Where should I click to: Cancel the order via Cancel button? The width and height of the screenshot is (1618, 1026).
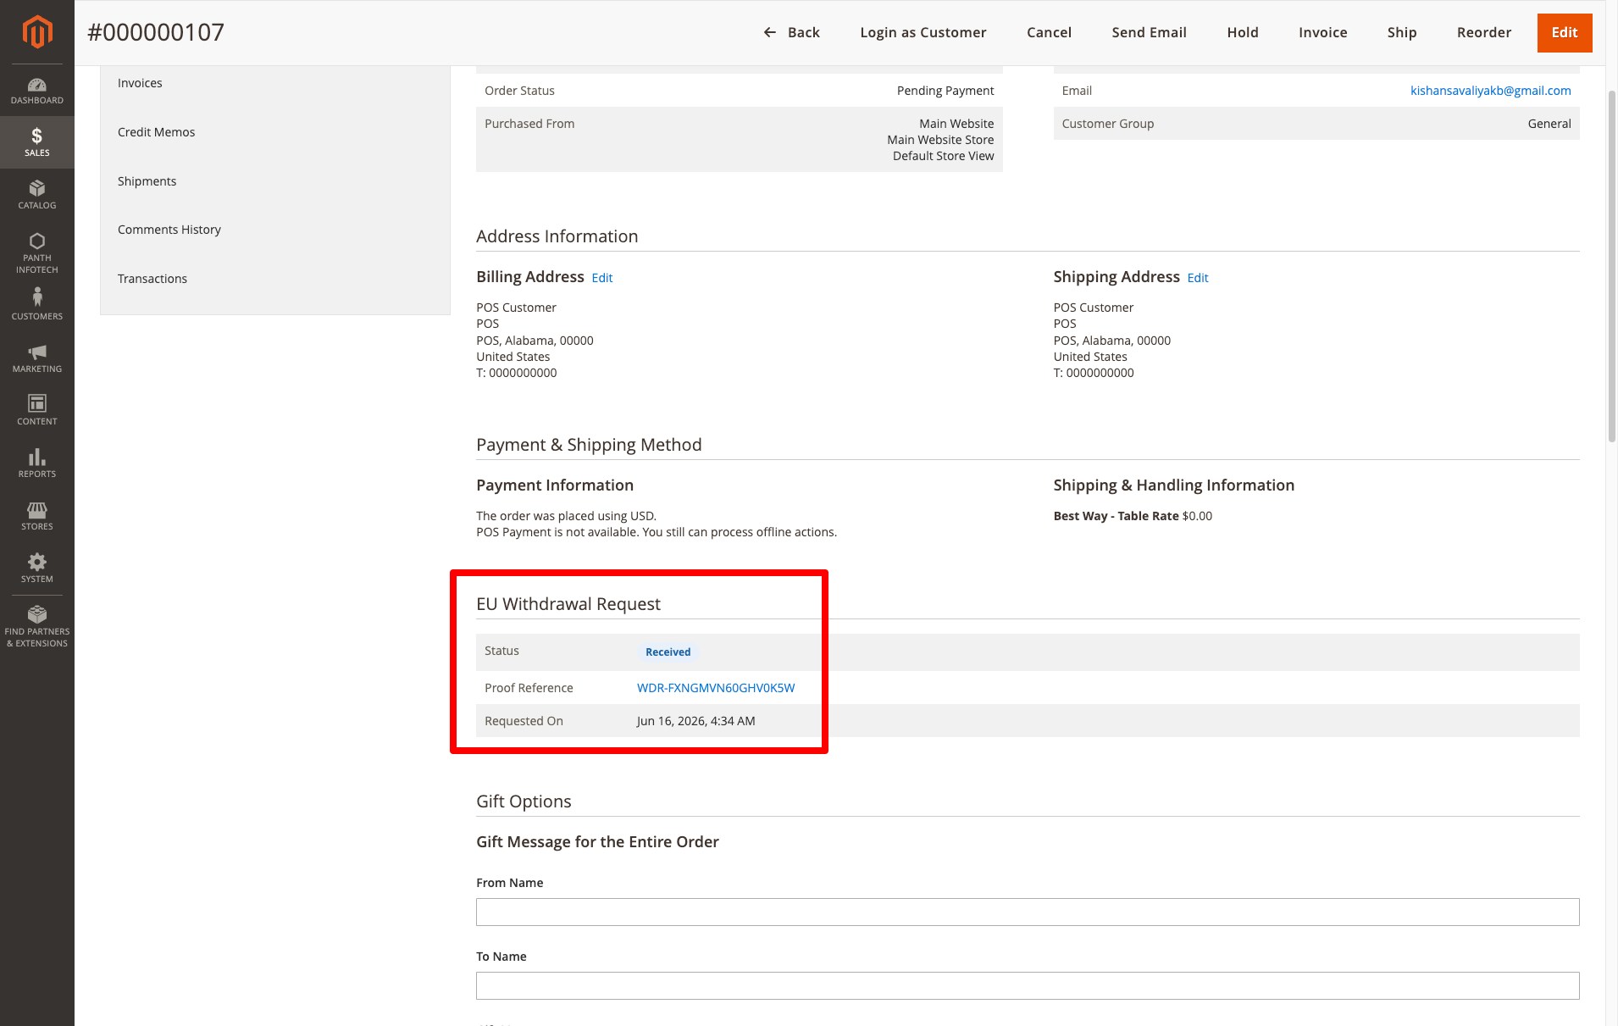pos(1049,32)
